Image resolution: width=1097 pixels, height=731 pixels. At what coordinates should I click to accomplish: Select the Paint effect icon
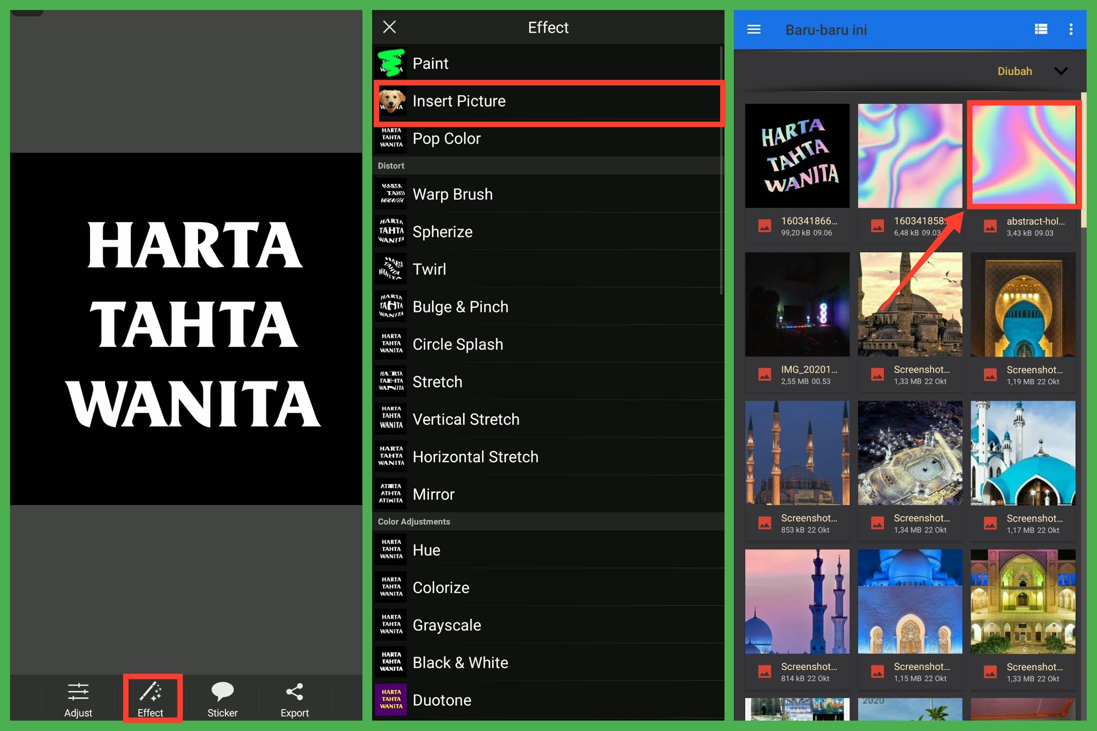[392, 63]
